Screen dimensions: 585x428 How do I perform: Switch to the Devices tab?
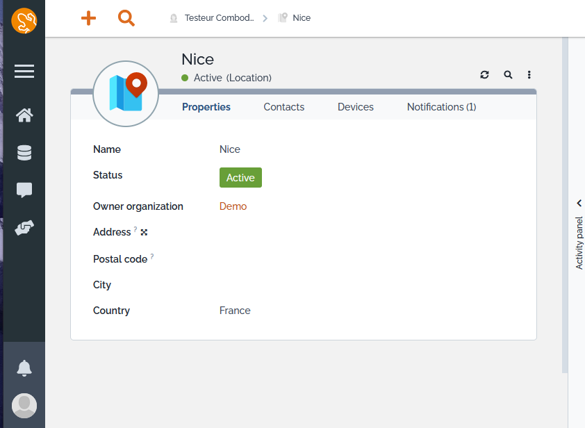coord(356,107)
